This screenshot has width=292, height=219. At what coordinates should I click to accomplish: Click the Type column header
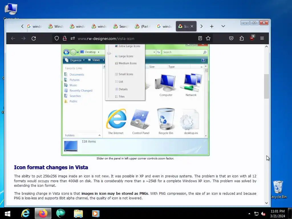pos(171,67)
